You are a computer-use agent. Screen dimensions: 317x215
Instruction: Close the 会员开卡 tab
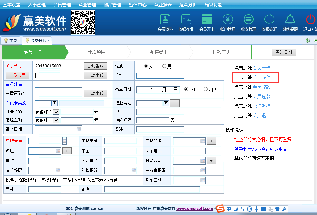point(49,41)
